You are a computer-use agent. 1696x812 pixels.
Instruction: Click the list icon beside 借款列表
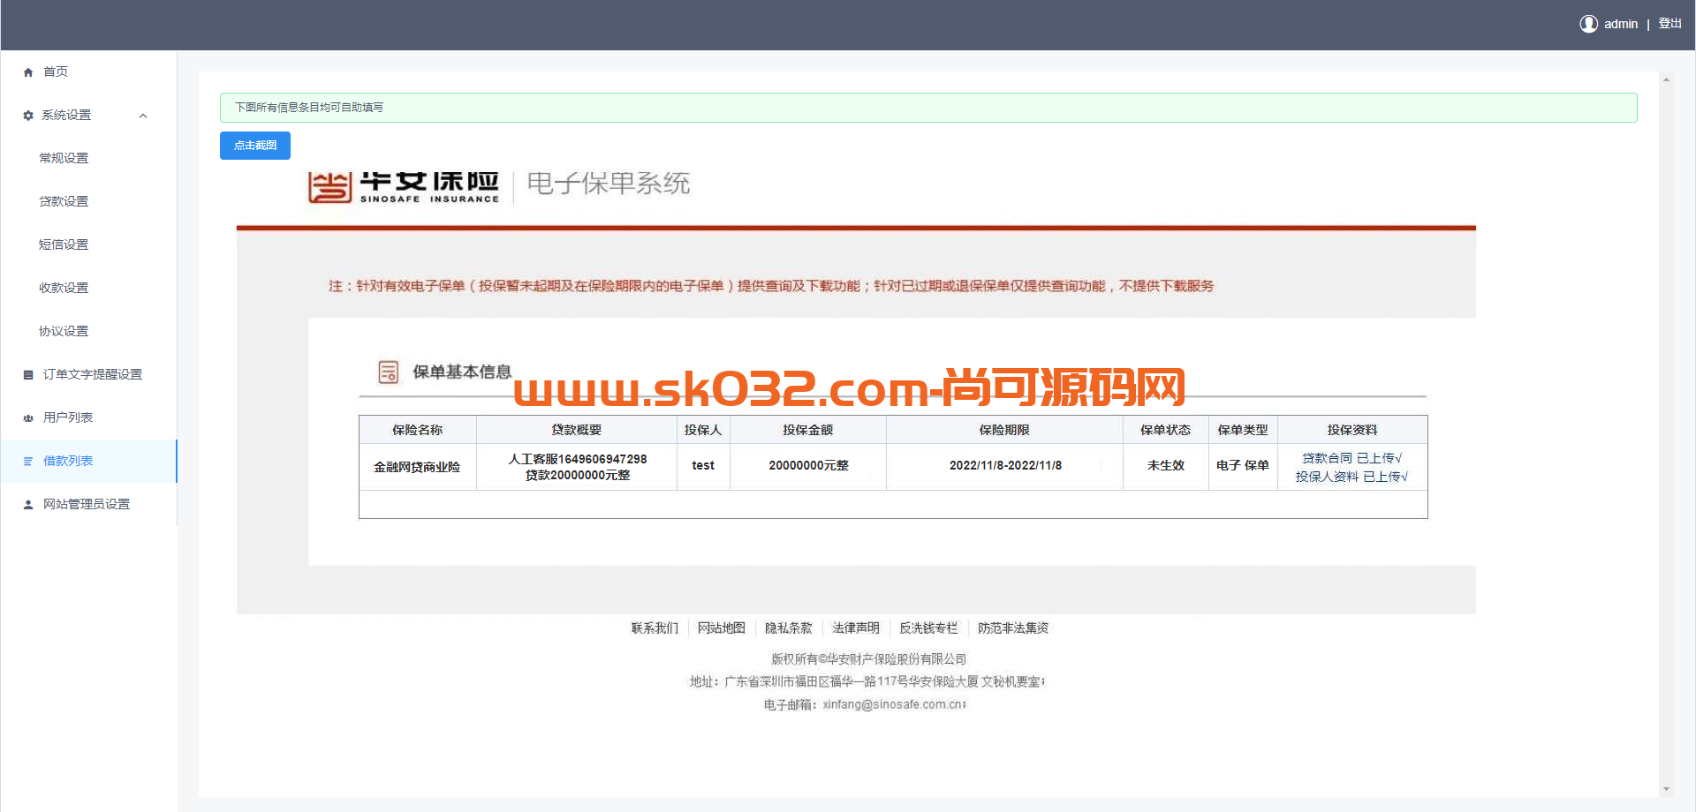(28, 462)
